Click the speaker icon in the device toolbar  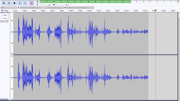click(x=65, y=8)
